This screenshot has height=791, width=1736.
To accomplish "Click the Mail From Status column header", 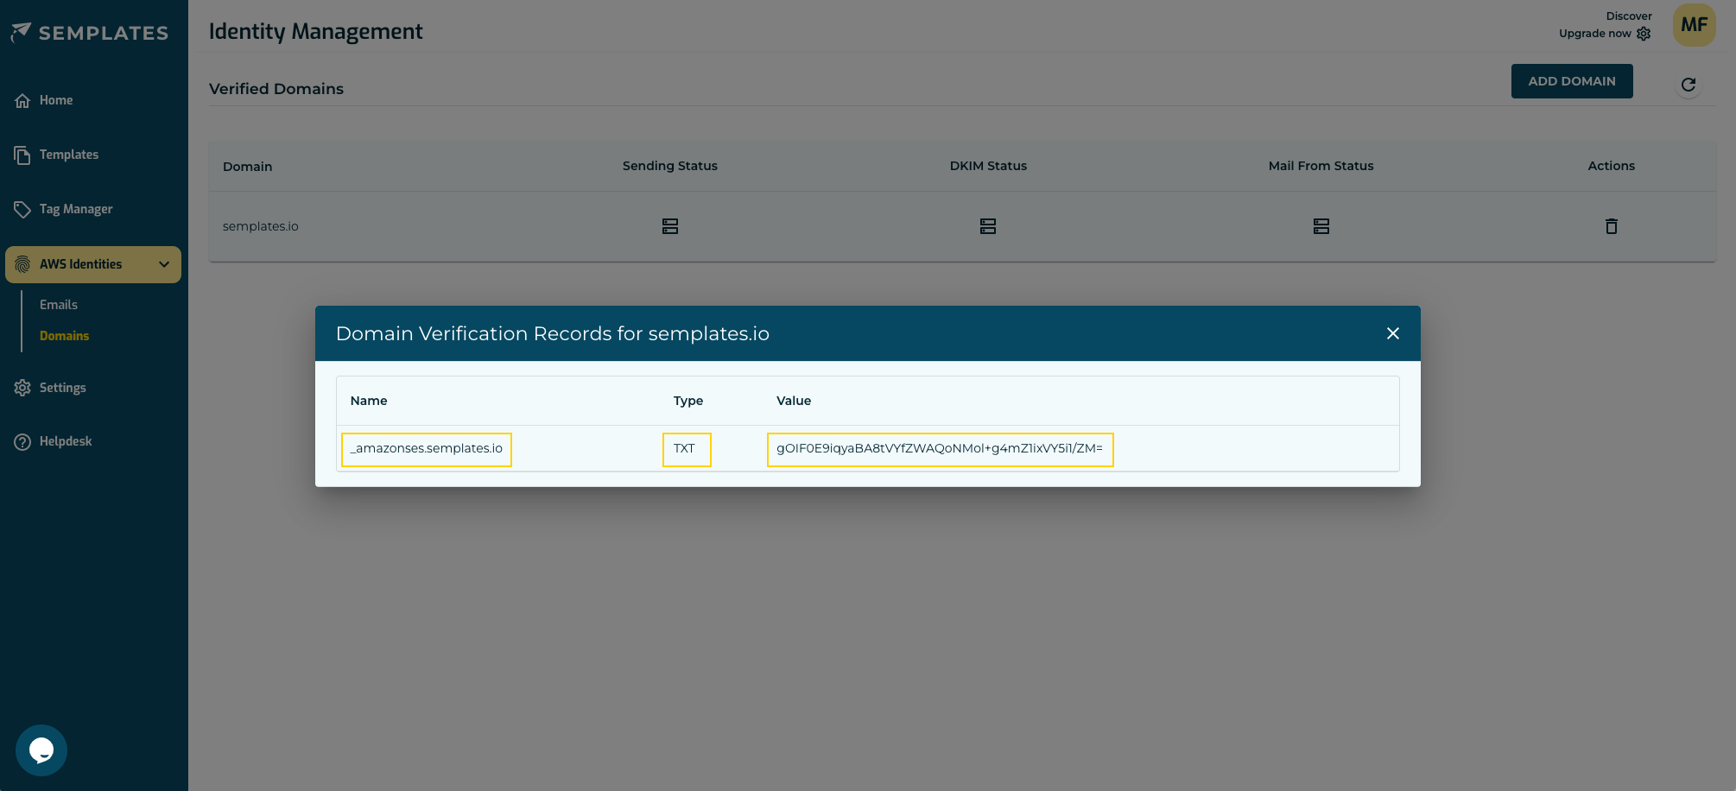I will [x=1321, y=166].
